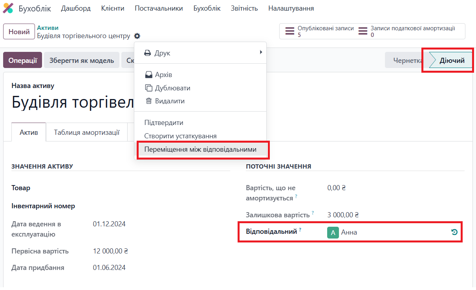Follow the Активи breadcrumb link
This screenshot has height=290, width=476.
(48, 28)
